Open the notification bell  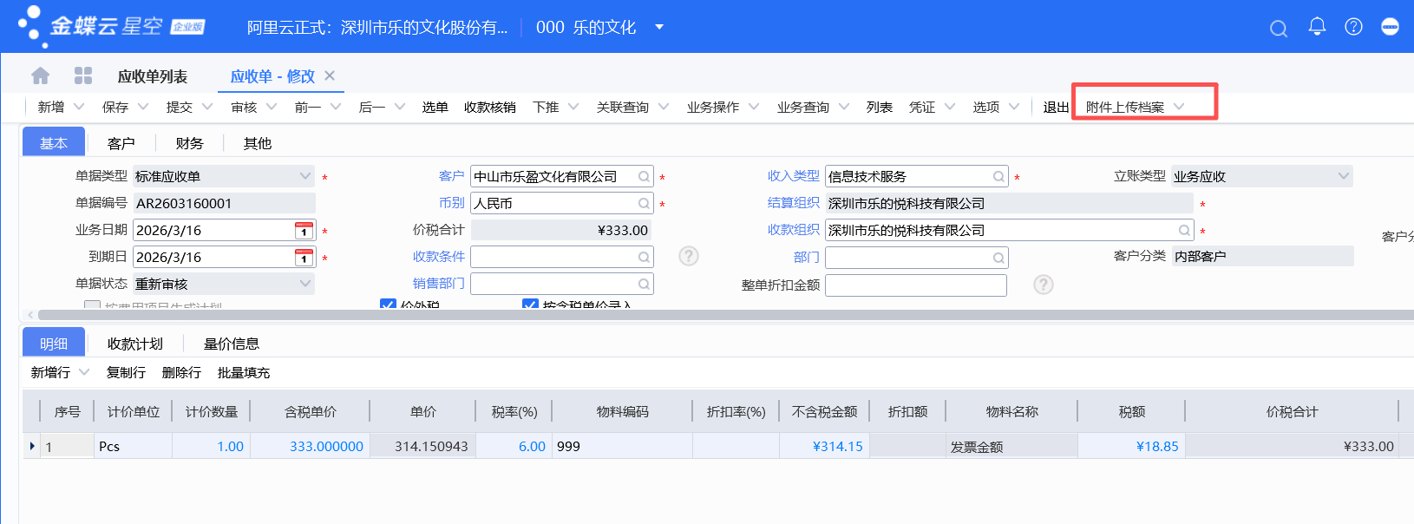pyautogui.click(x=1317, y=27)
